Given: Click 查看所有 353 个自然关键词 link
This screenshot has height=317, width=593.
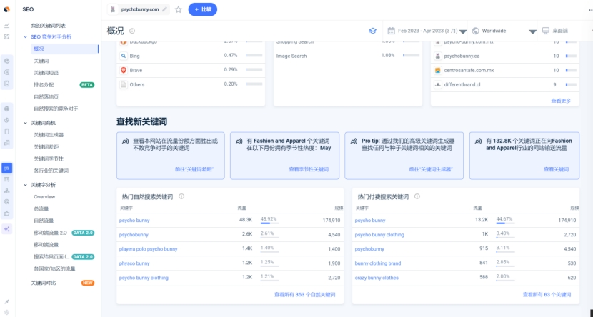Looking at the screenshot, I should coord(304,294).
